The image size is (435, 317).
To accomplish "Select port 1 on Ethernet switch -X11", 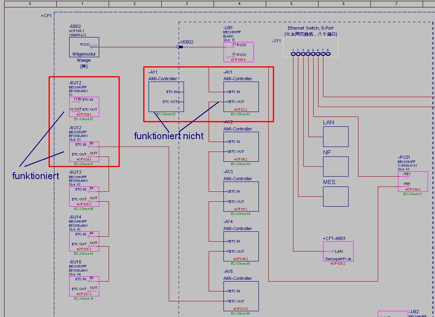I will click(293, 54).
